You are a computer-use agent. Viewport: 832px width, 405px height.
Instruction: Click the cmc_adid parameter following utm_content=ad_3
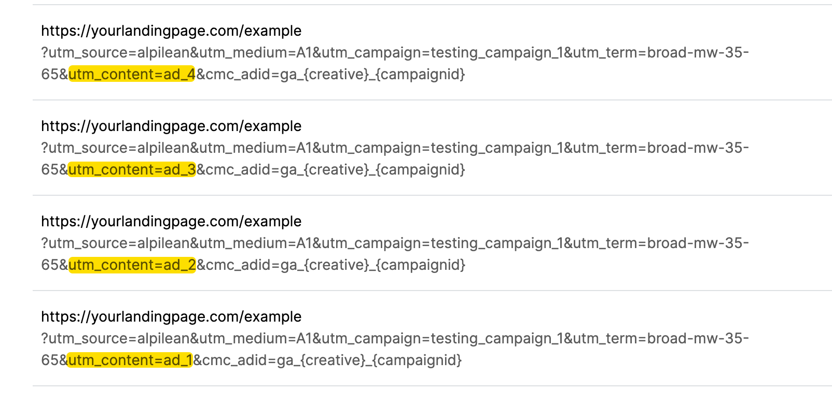click(x=330, y=170)
